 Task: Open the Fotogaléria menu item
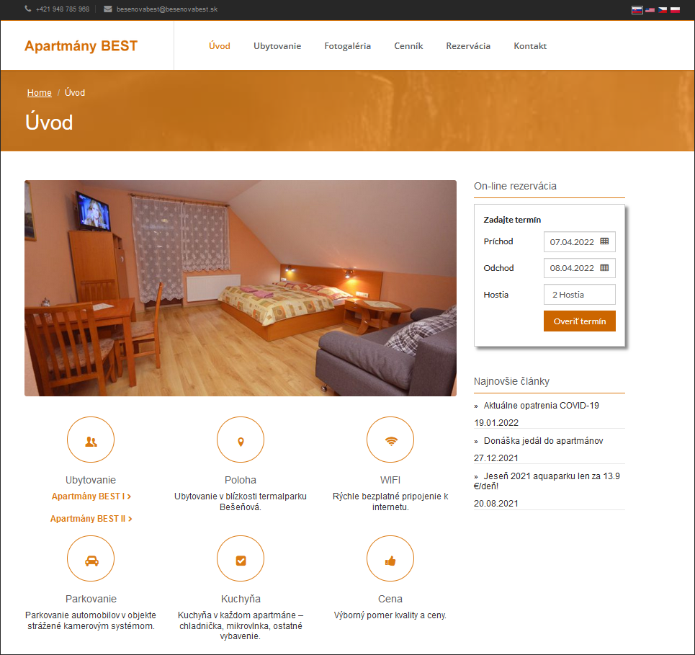pyautogui.click(x=347, y=46)
